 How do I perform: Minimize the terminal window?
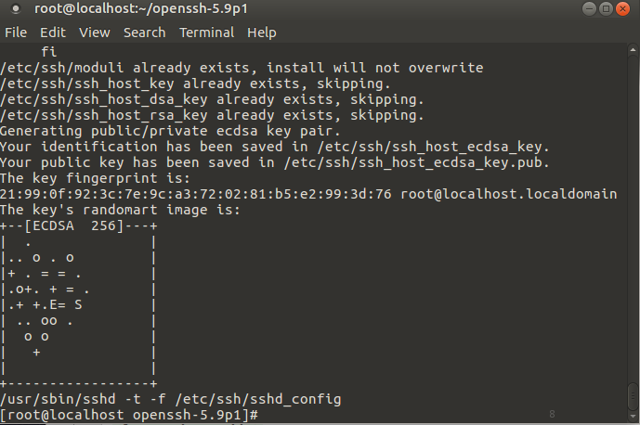591,9
